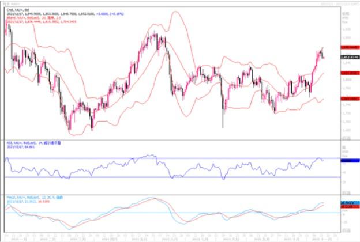
Task: Select the RSI lower oversold threshold line
Action: pyautogui.click(x=173, y=177)
